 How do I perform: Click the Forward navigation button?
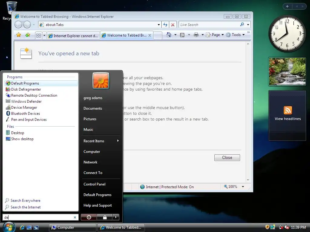[27, 25]
